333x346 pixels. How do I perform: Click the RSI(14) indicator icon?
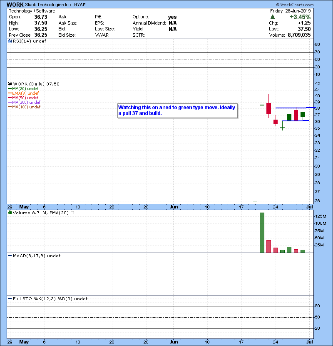click(10, 41)
